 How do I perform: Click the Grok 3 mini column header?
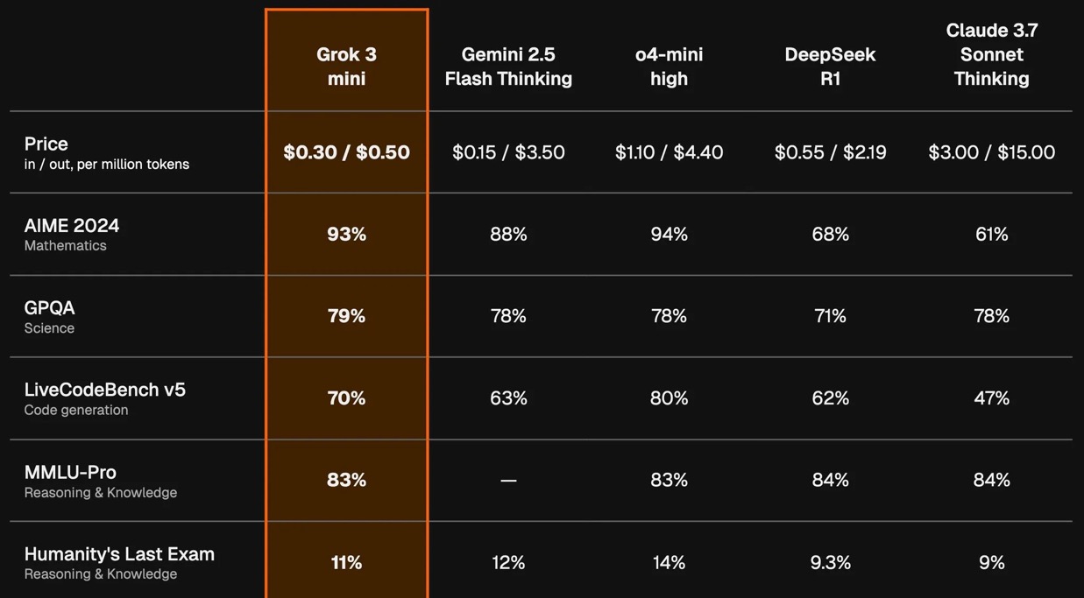click(346, 67)
